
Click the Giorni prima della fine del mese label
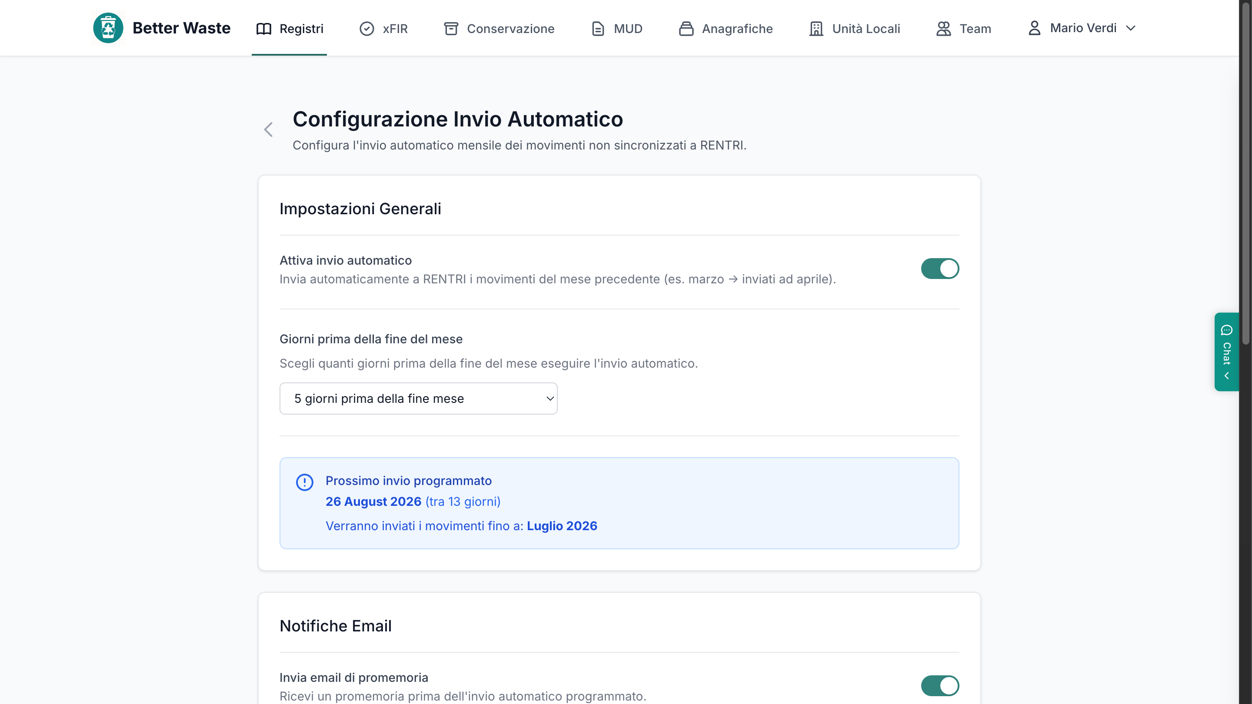click(x=371, y=339)
